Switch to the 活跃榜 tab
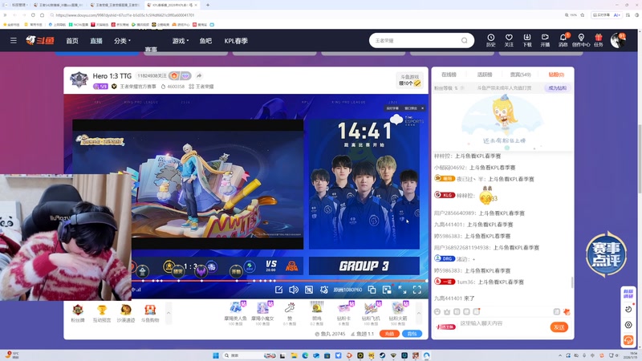Image resolution: width=642 pixels, height=361 pixels. click(x=485, y=75)
